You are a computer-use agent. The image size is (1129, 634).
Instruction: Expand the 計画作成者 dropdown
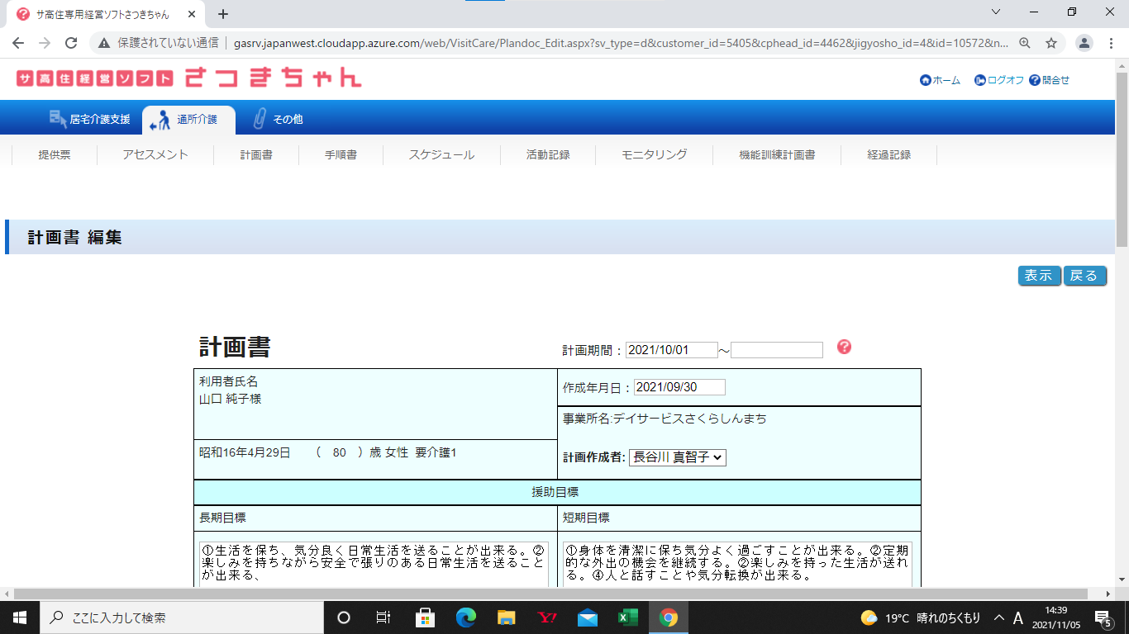click(677, 457)
